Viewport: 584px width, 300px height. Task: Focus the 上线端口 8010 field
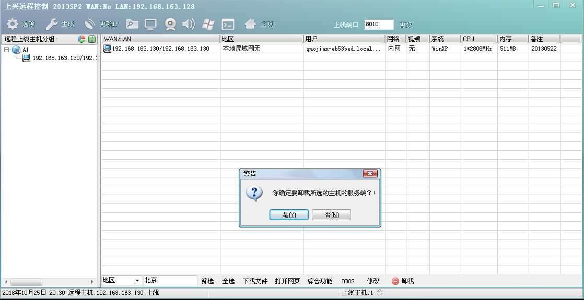(379, 25)
